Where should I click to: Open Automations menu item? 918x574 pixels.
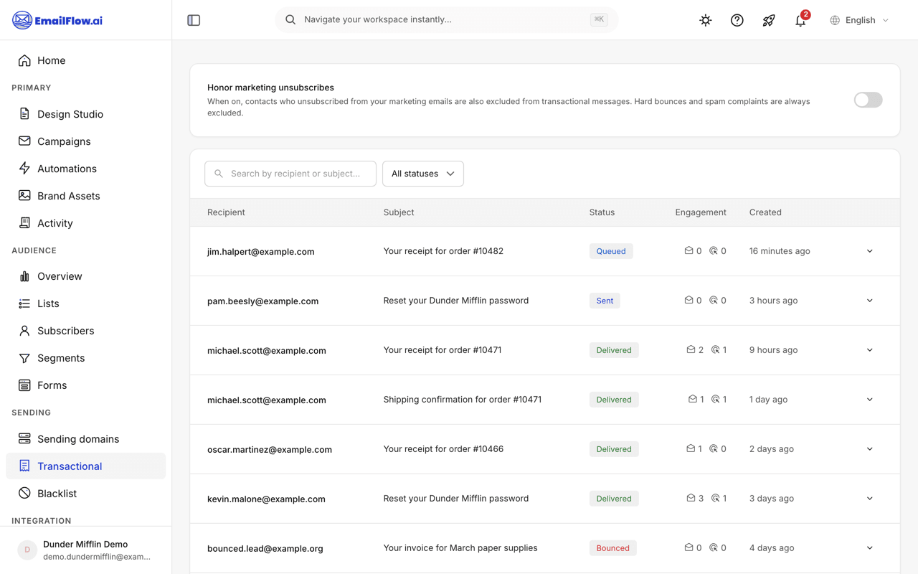(85, 169)
